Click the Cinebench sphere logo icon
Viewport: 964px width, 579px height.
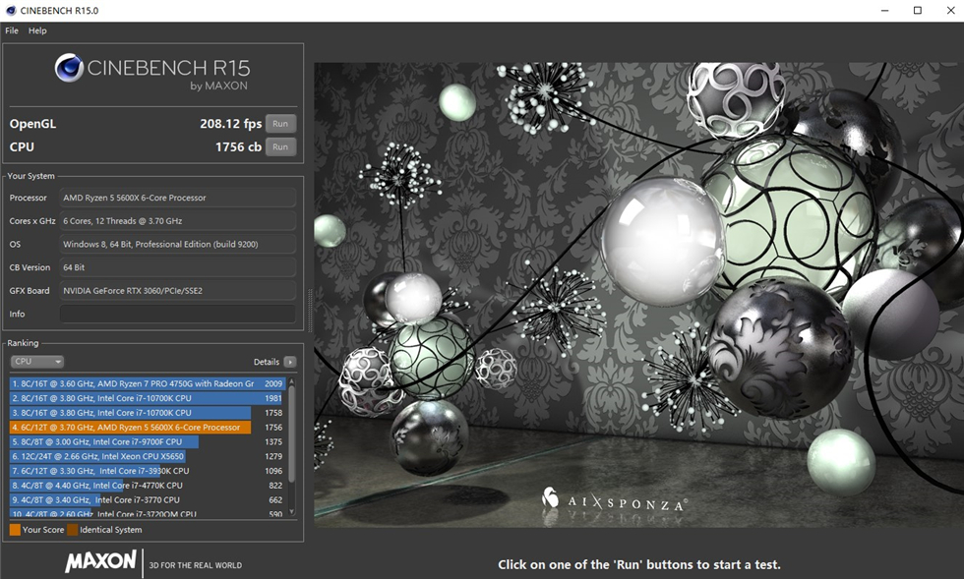pyautogui.click(x=69, y=68)
